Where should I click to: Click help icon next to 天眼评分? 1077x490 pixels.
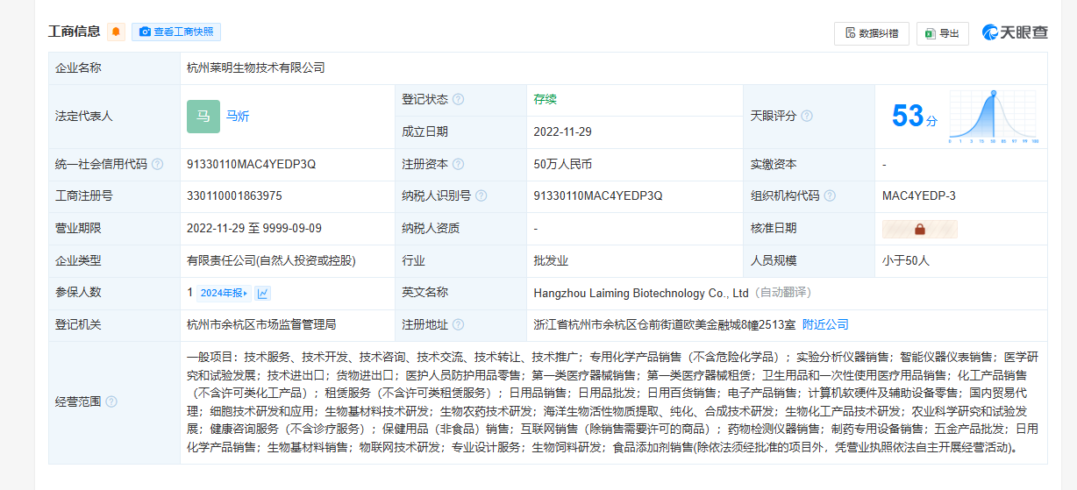[807, 116]
